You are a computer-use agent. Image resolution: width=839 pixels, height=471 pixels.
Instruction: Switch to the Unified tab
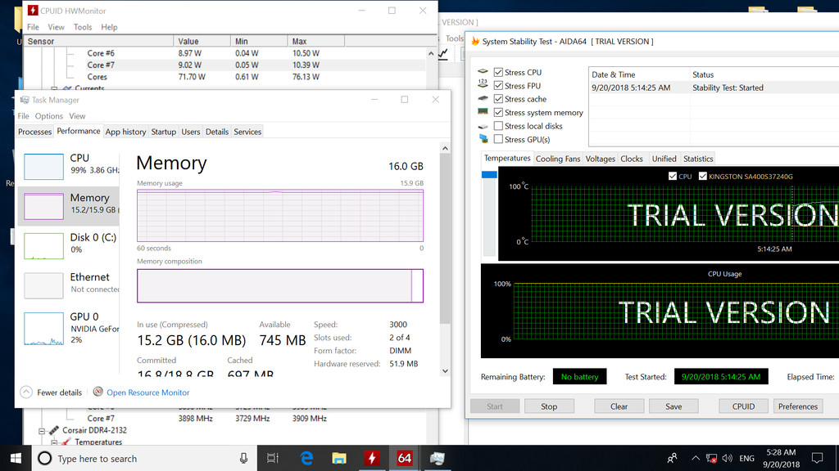click(x=664, y=159)
